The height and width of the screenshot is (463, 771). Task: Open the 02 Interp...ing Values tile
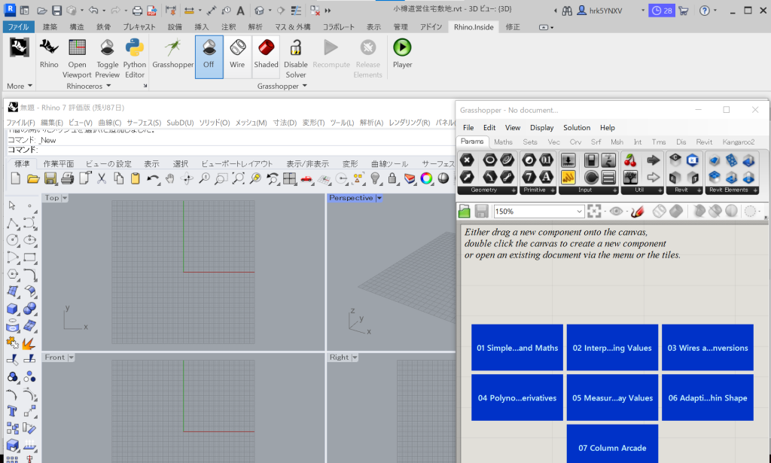click(x=612, y=348)
